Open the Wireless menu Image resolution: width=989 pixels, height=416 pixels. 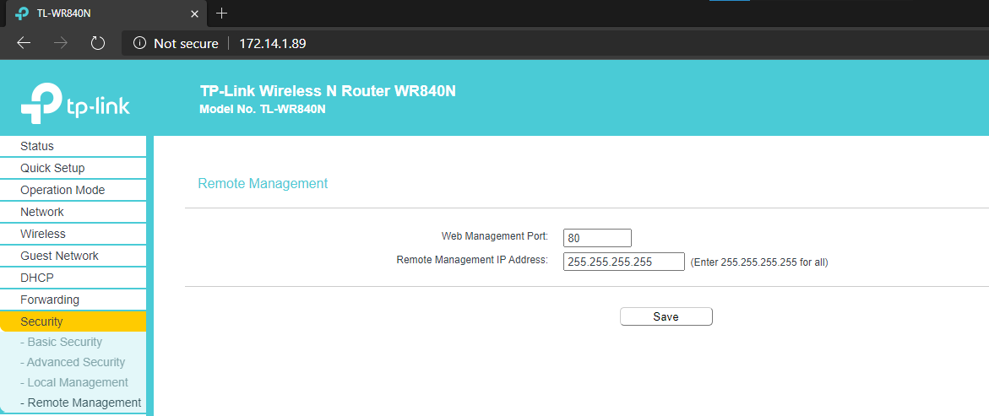73,234
